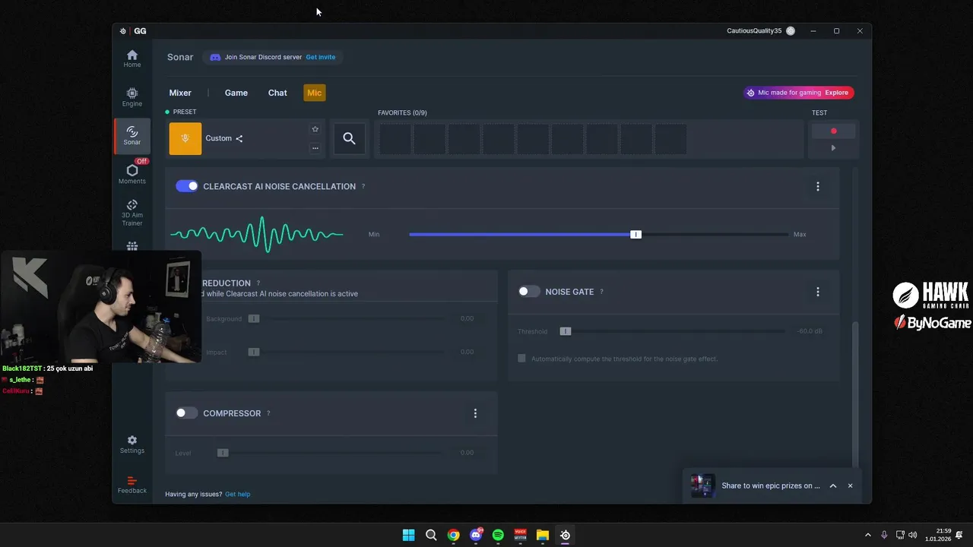Open Clearcast AI Noise Cancellation help tooltip
This screenshot has height=547, width=973.
363,186
